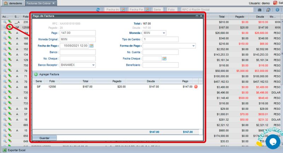
Task: Click Exportar Excel button
Action: [14, 150]
